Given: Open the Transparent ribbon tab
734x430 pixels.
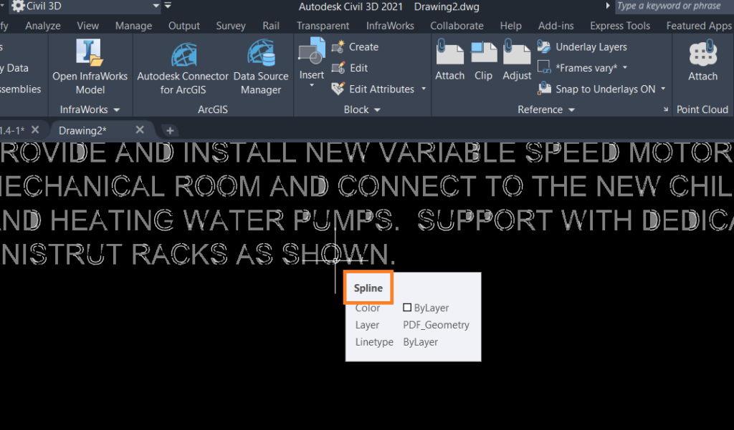Looking at the screenshot, I should (x=323, y=26).
